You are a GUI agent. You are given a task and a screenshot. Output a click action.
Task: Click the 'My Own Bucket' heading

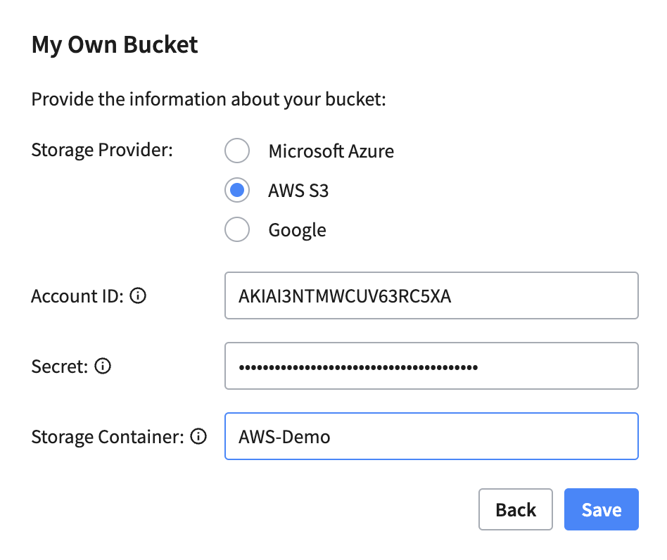115,45
